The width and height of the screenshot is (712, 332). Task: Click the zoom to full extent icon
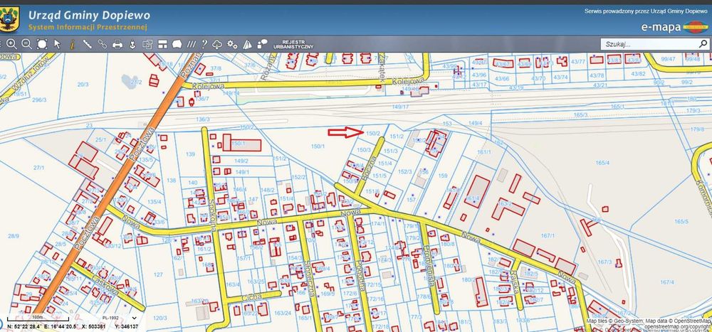click(42, 44)
